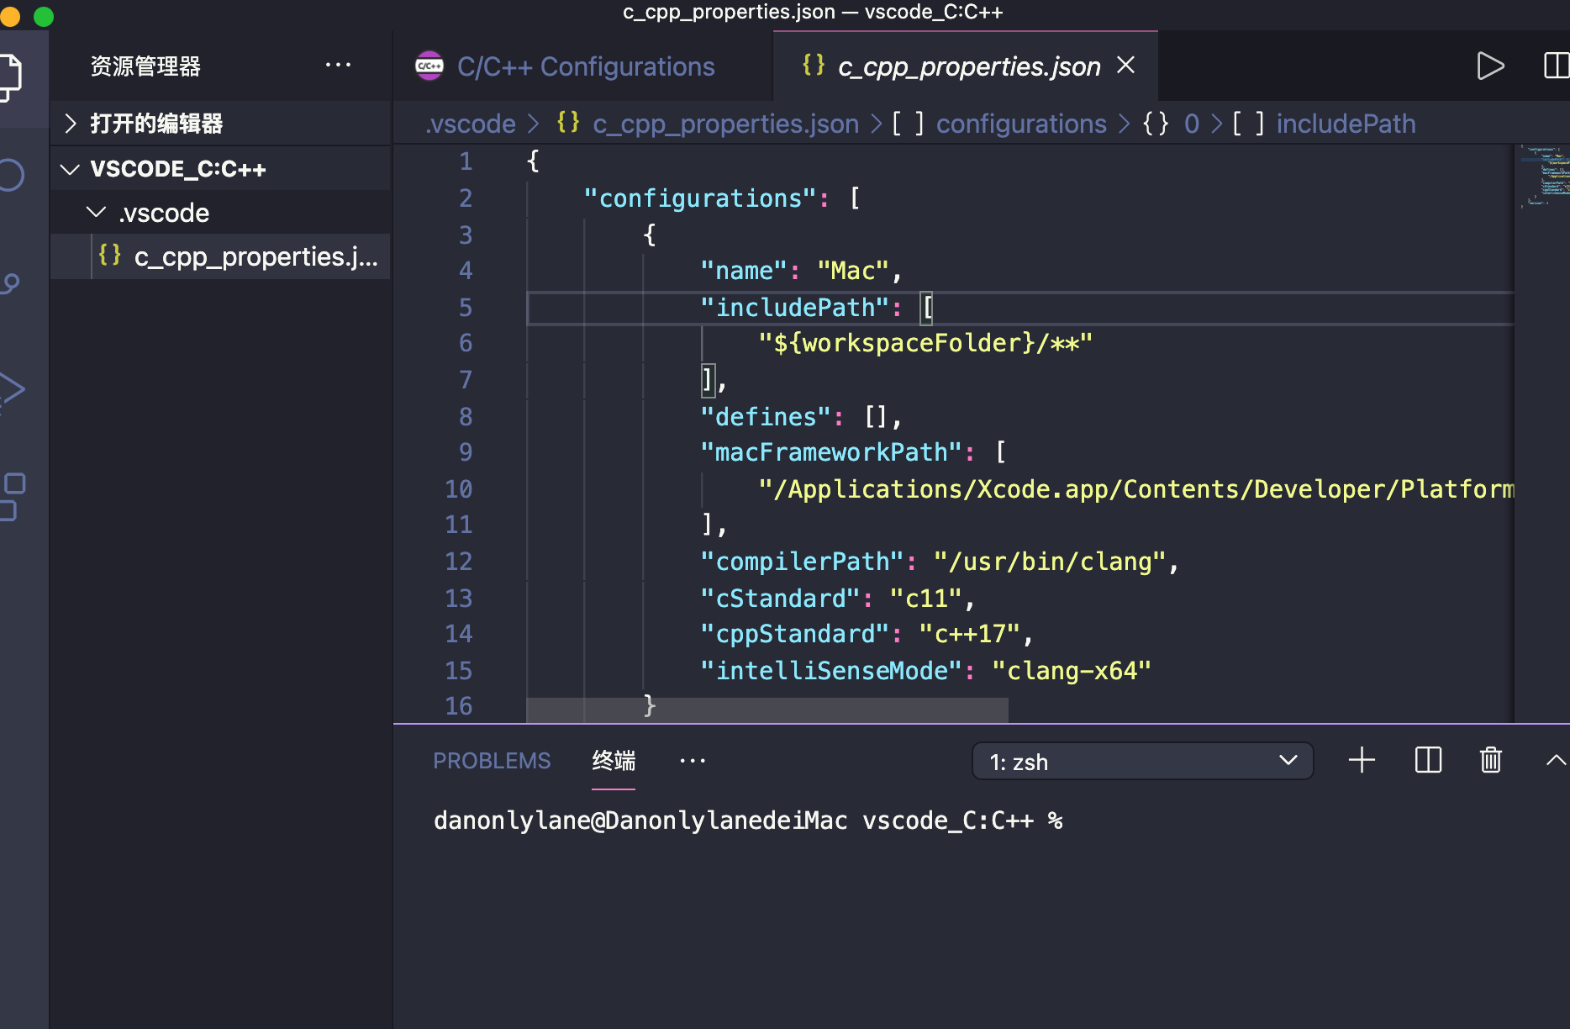Select includePath in the breadcrumb bar

coord(1346,123)
